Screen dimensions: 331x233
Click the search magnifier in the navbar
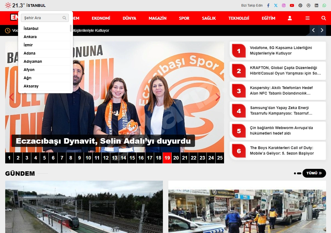pos(324,18)
